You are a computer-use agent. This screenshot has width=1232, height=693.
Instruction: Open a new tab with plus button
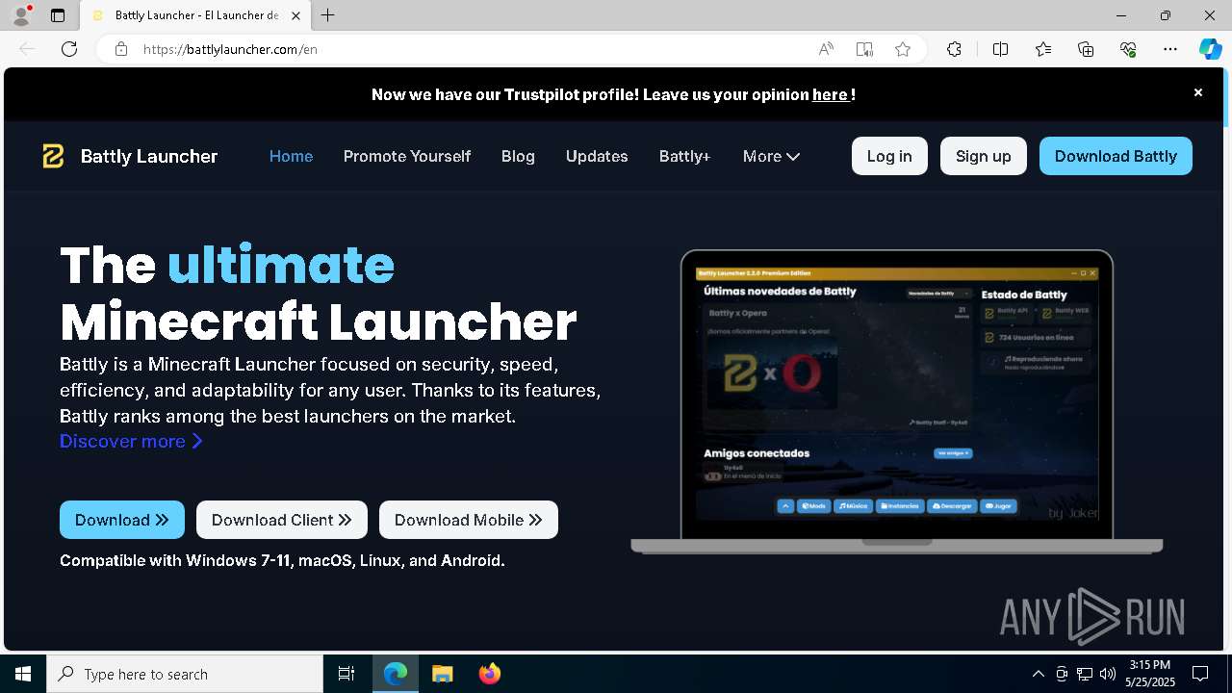pos(328,15)
